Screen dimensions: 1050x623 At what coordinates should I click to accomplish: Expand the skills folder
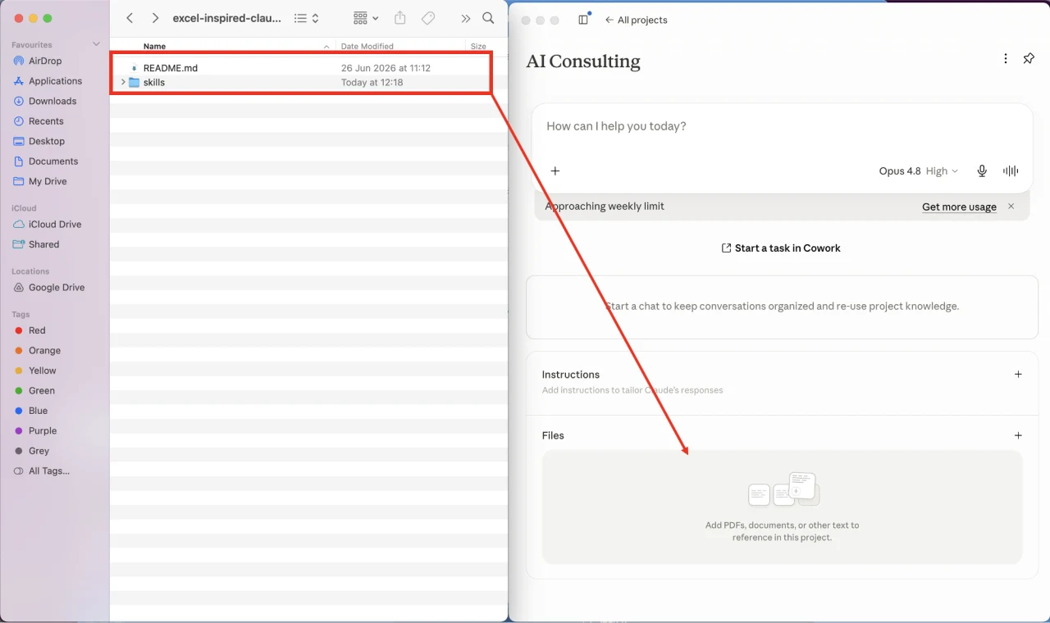point(123,82)
